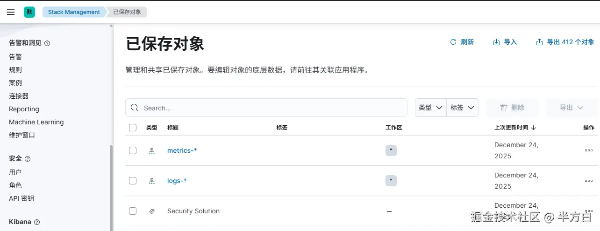The height and width of the screenshot is (231, 600).
Task: Open actions menu for logs-* row
Action: point(588,181)
